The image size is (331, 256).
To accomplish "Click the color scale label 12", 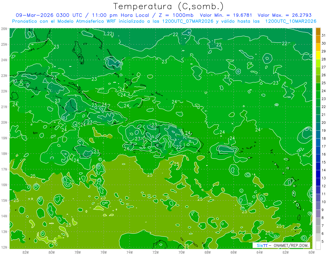I will click(324, 186).
